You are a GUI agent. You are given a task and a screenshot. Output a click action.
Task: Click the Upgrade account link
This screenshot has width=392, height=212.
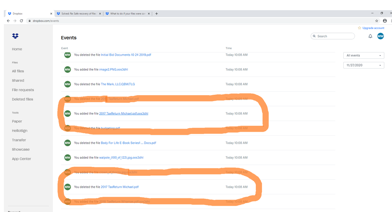click(x=373, y=28)
